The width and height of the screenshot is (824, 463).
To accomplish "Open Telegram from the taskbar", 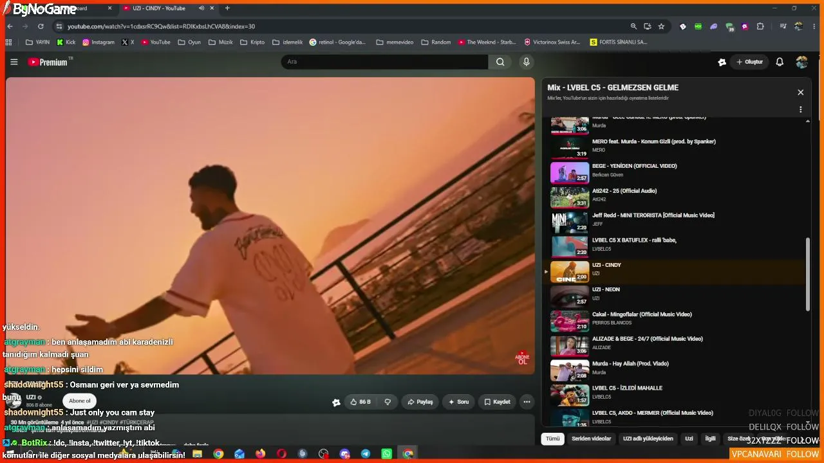I will click(366, 453).
